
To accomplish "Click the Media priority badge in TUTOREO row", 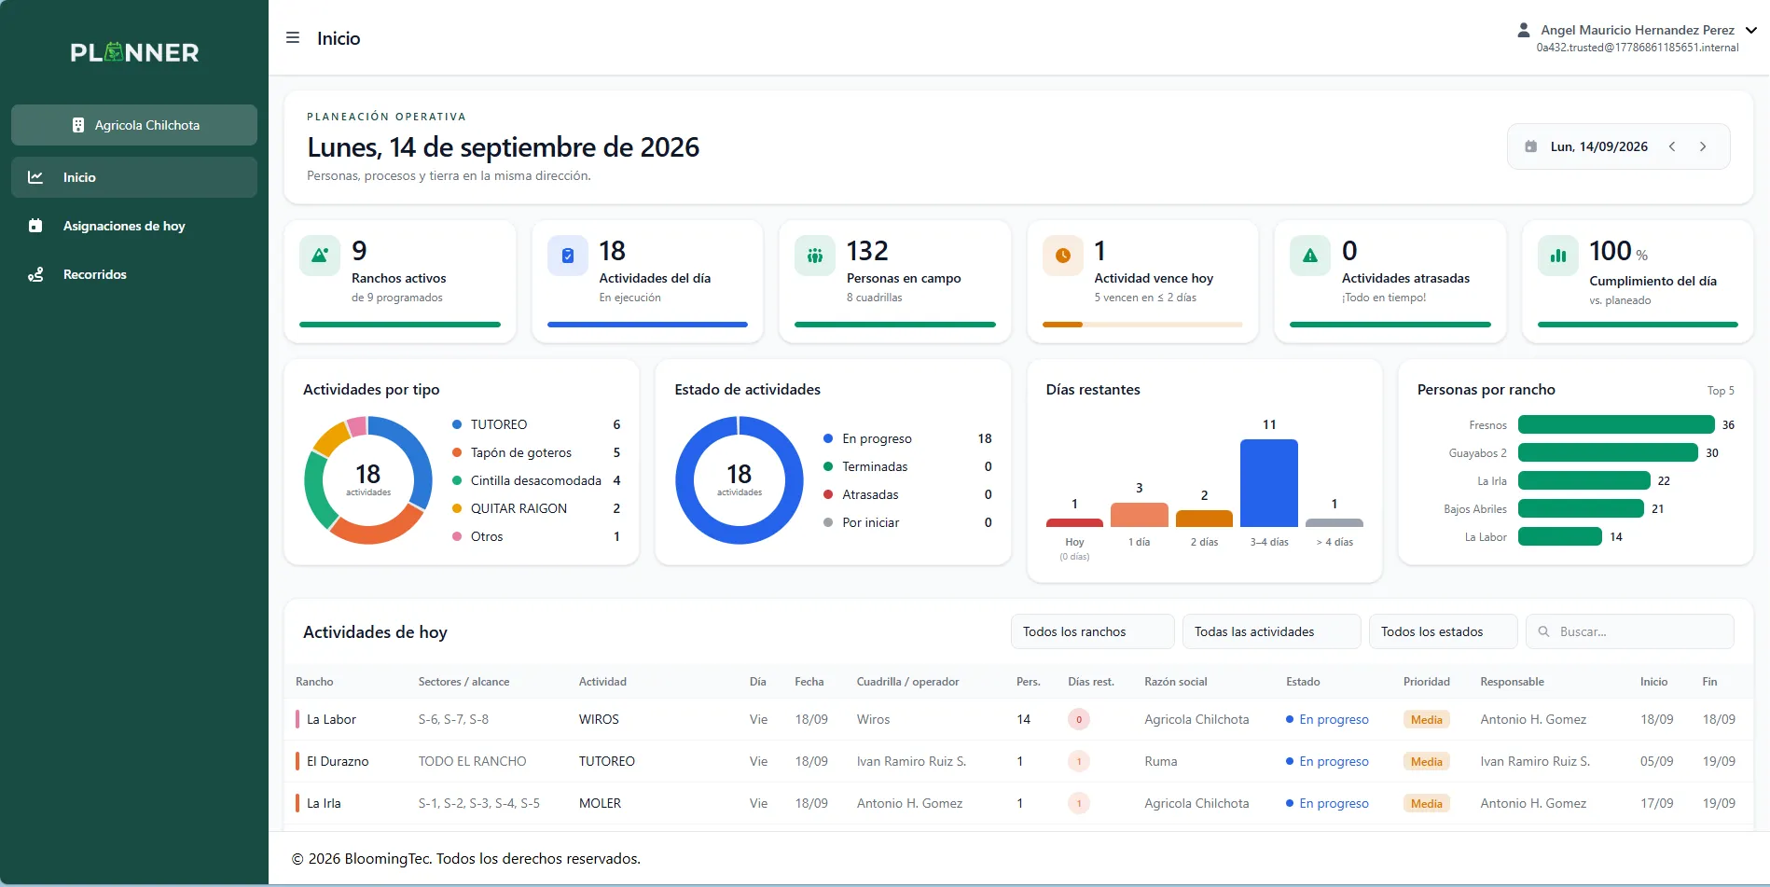I will click(x=1427, y=761).
